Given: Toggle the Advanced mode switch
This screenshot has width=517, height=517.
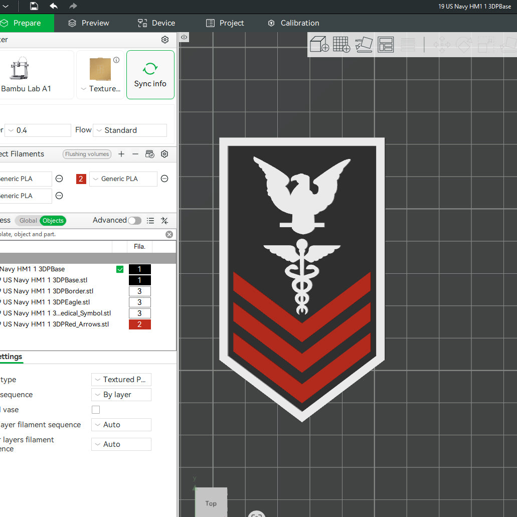Looking at the screenshot, I should pos(134,221).
